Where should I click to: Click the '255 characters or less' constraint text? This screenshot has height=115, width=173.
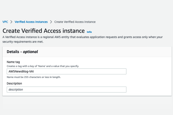[x=34, y=77]
